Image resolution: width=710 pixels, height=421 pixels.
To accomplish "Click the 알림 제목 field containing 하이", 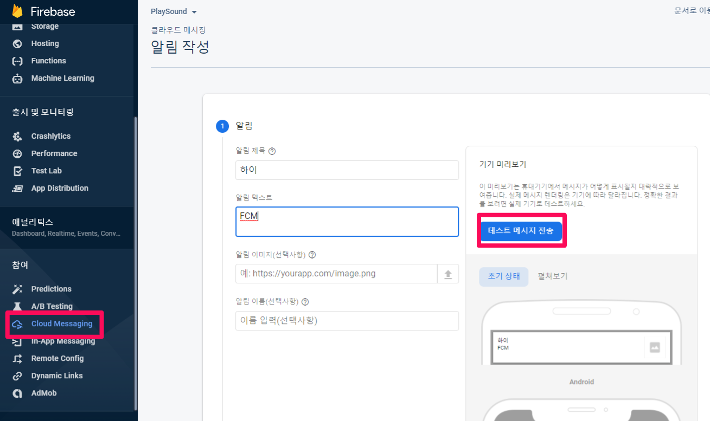I will (x=347, y=170).
